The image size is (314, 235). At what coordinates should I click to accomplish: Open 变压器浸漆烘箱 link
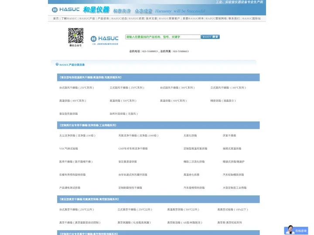click(x=127, y=161)
